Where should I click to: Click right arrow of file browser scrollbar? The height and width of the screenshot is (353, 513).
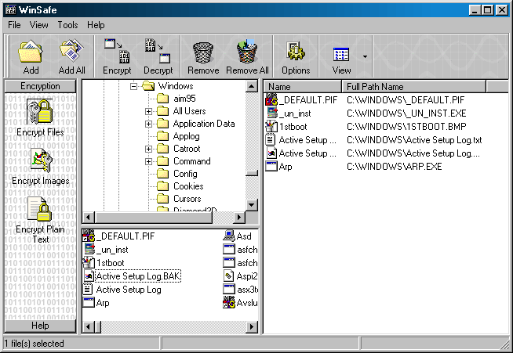(x=251, y=326)
